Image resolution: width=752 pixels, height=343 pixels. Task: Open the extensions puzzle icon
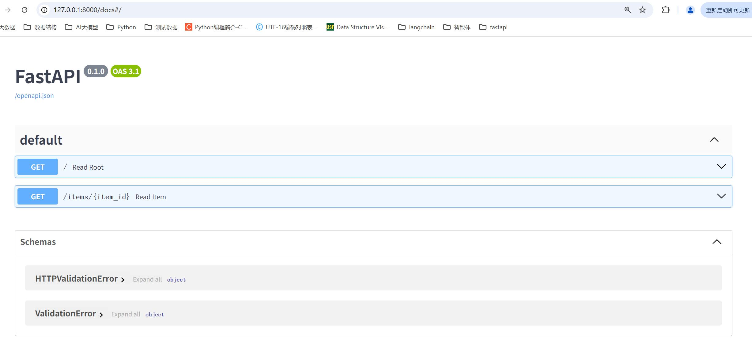click(666, 10)
